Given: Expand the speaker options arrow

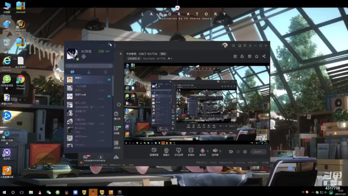Looking at the screenshot, I should [220, 151].
